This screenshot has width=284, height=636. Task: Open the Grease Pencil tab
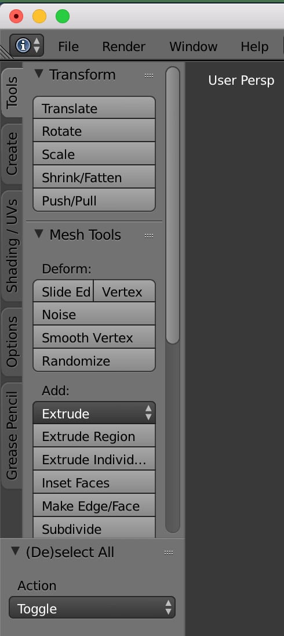(12, 435)
